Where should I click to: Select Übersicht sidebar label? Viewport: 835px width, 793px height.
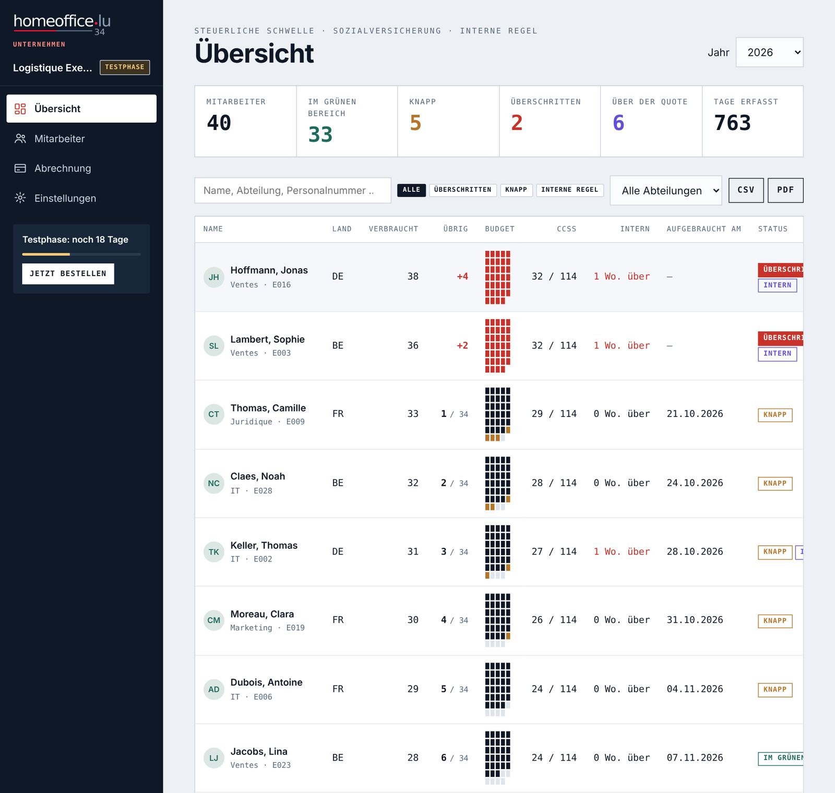57,109
